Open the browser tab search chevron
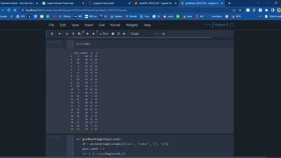Screen dimensions: 281x158 coord(258,3)
